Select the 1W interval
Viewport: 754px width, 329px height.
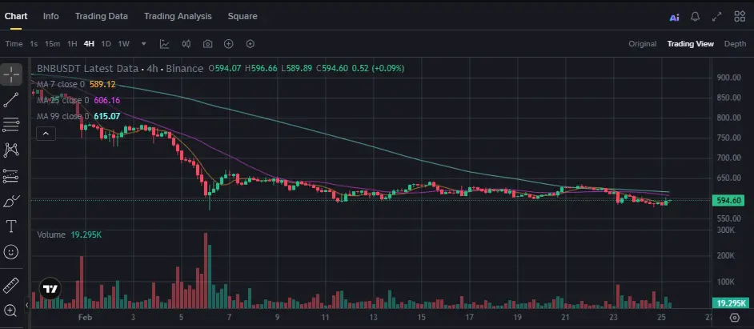point(124,44)
